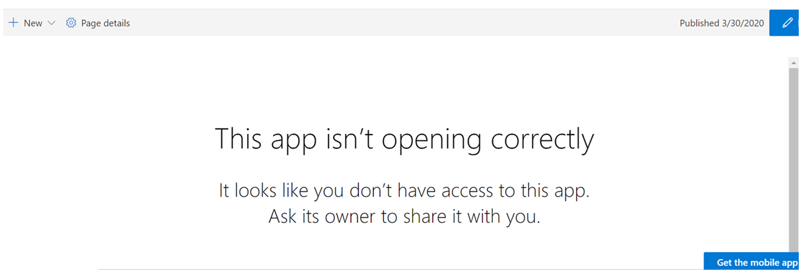Click the text Ask its owner to share it
This screenshot has height=275, width=810.
pyautogui.click(x=404, y=216)
